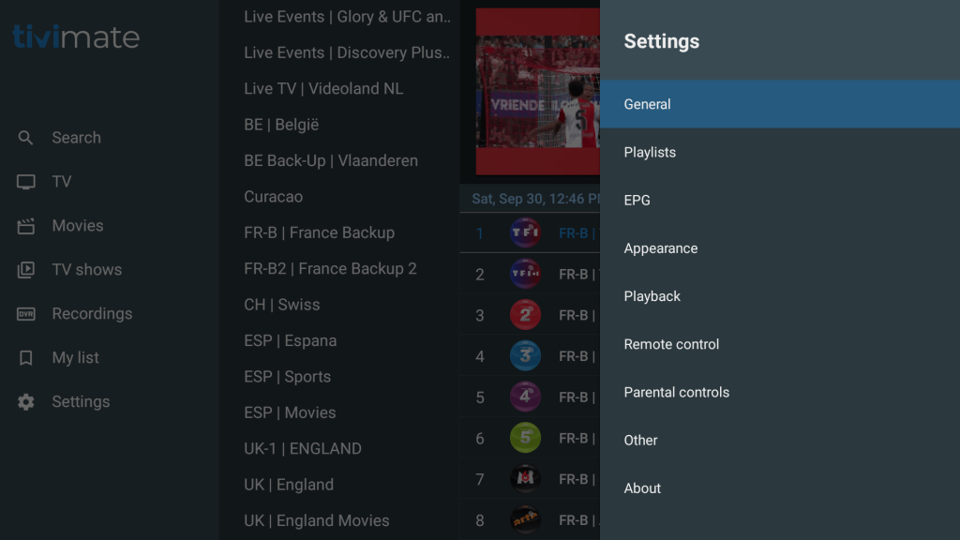Select the TF1 logo on channel 1
Viewport: 960px width, 540px height.
point(525,232)
